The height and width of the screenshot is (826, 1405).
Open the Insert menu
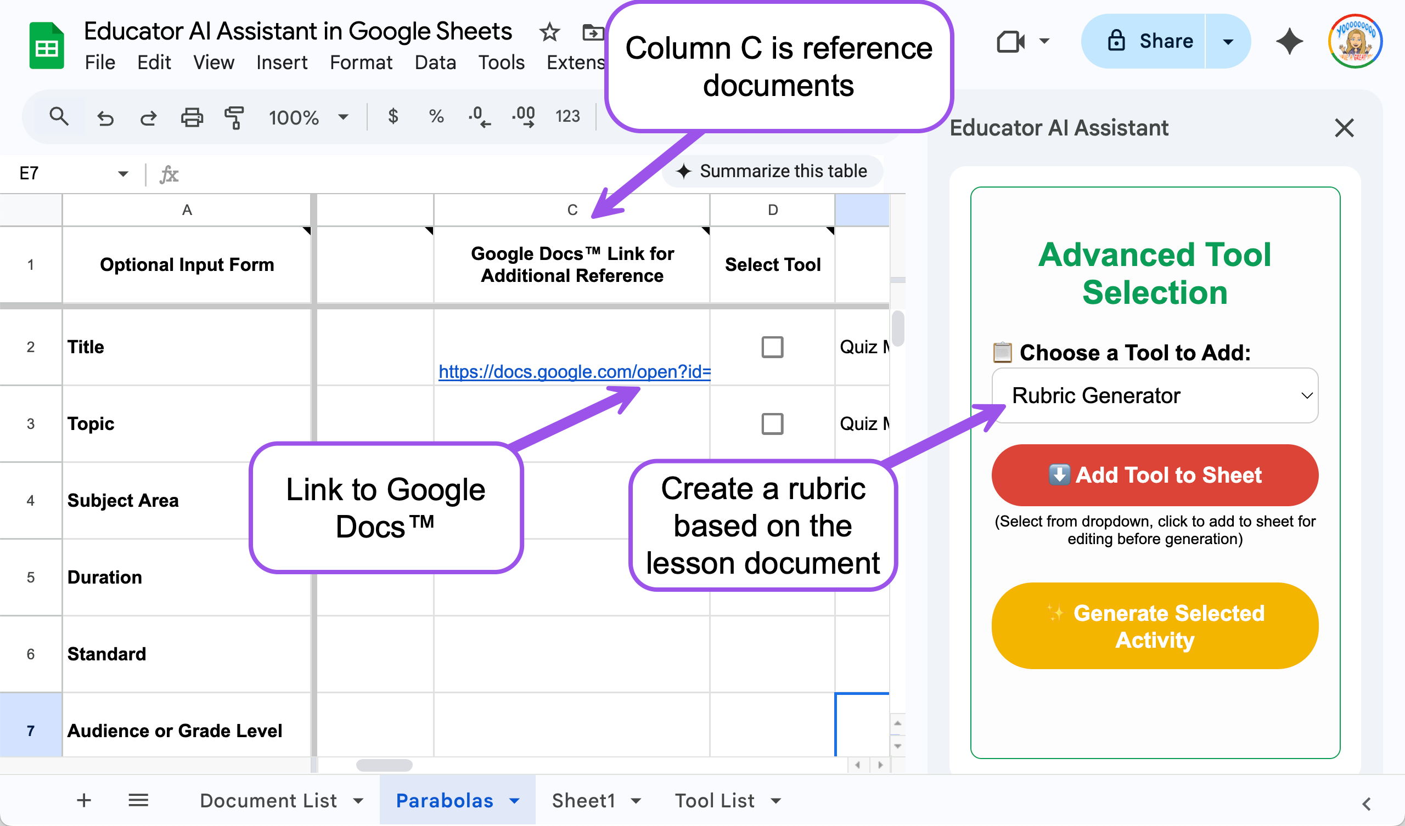[x=282, y=63]
